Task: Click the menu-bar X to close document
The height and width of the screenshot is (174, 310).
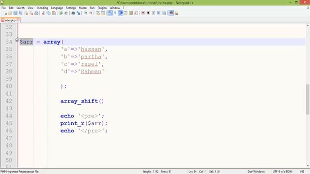Action: [308, 8]
